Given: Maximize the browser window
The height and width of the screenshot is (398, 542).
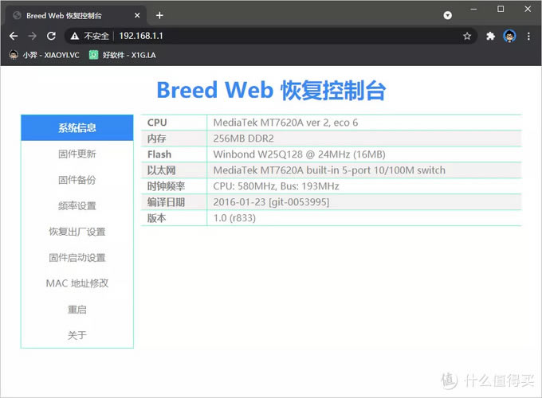Looking at the screenshot, I should pyautogui.click(x=501, y=9).
